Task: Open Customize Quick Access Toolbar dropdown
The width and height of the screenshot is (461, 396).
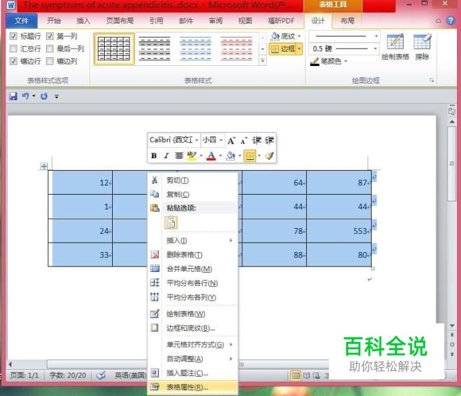Action: [57, 97]
